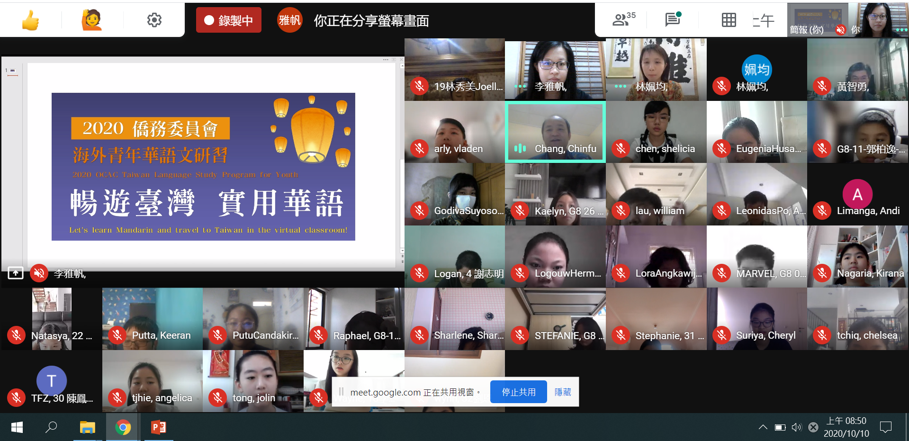Unmute chen, shelicia's microphone
This screenshot has height=441, width=909.
pos(621,148)
